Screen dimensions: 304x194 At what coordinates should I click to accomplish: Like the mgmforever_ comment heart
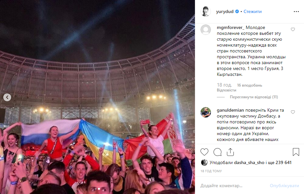293,29
